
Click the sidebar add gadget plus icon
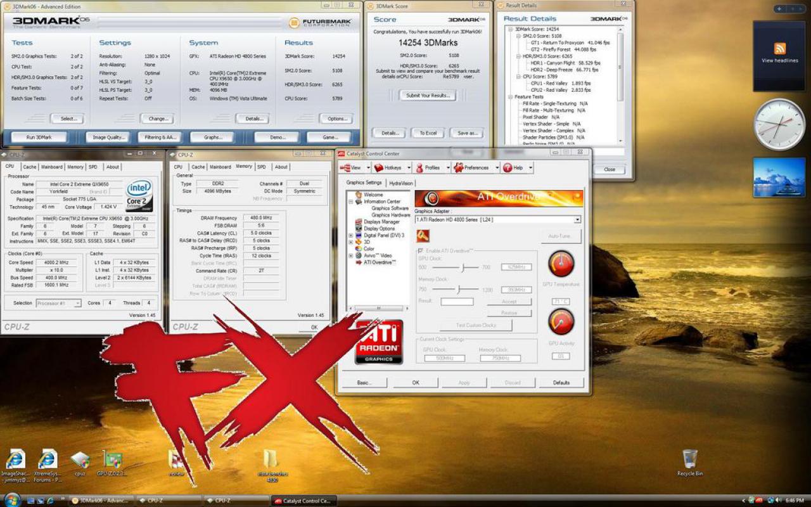[x=779, y=9]
